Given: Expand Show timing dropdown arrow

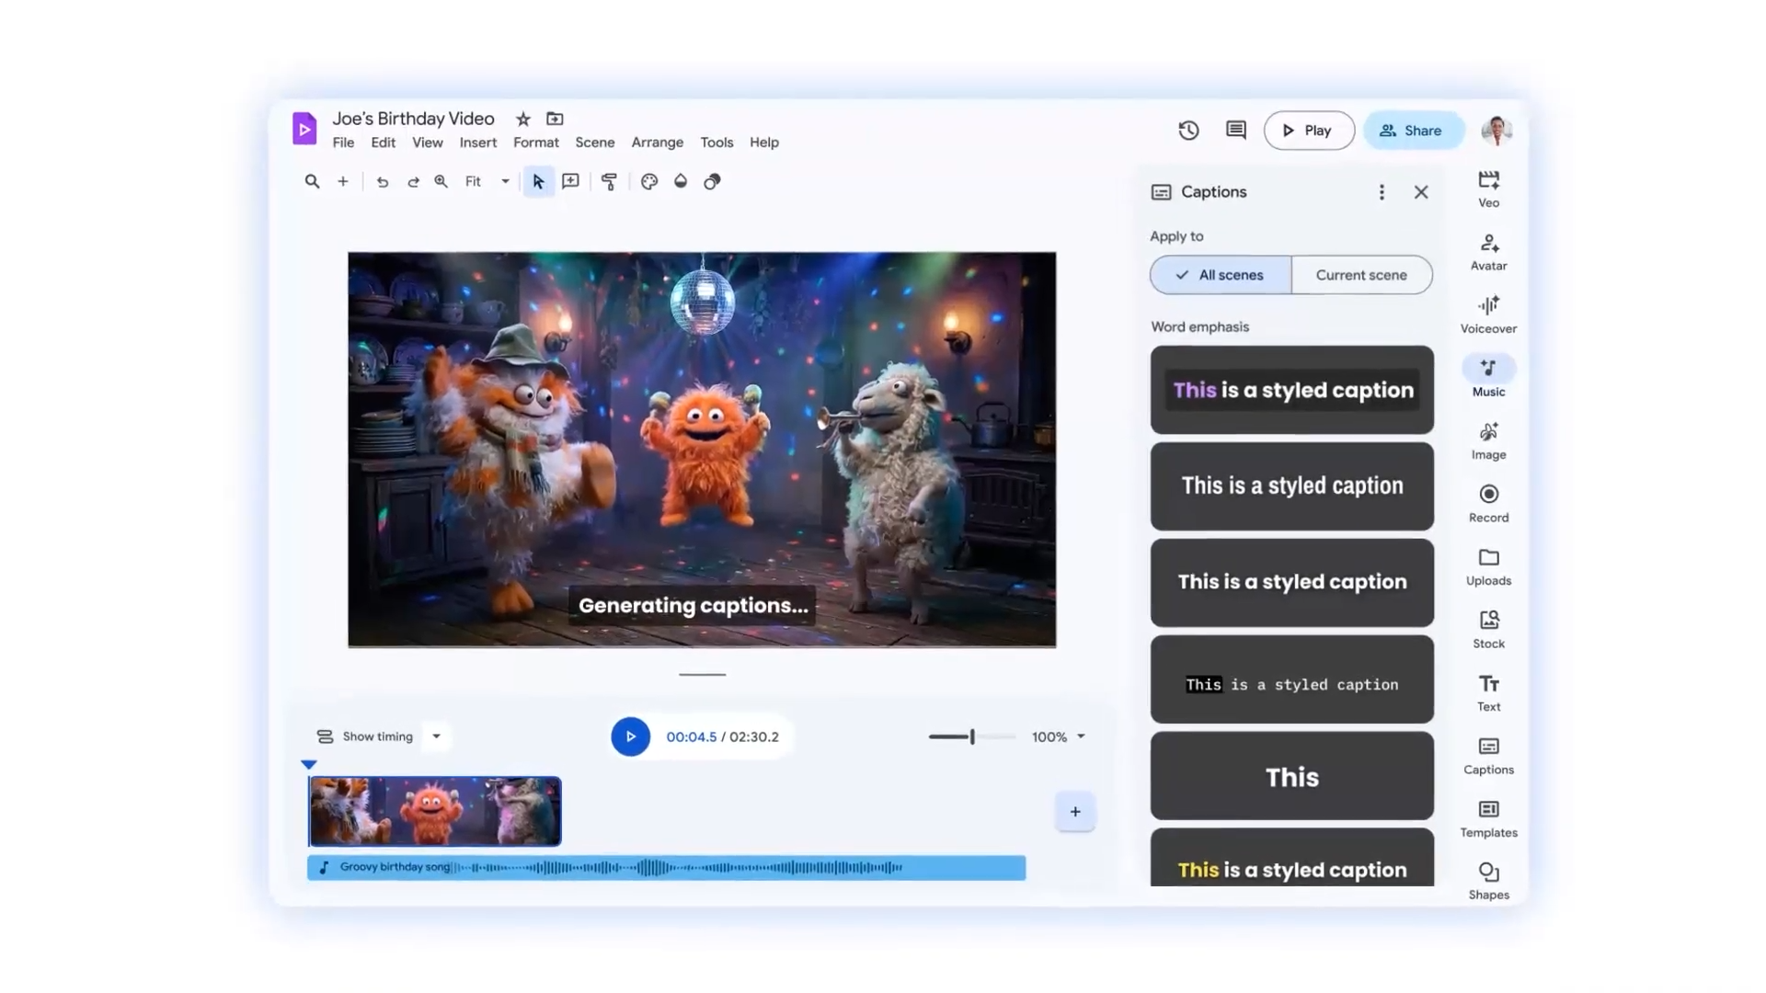Looking at the screenshot, I should tap(437, 736).
